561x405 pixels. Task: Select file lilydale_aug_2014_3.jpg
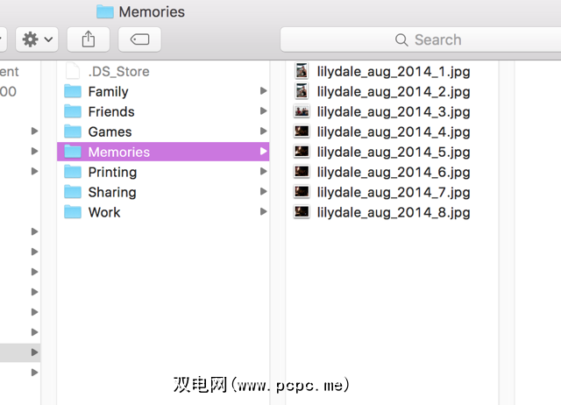pos(394,111)
